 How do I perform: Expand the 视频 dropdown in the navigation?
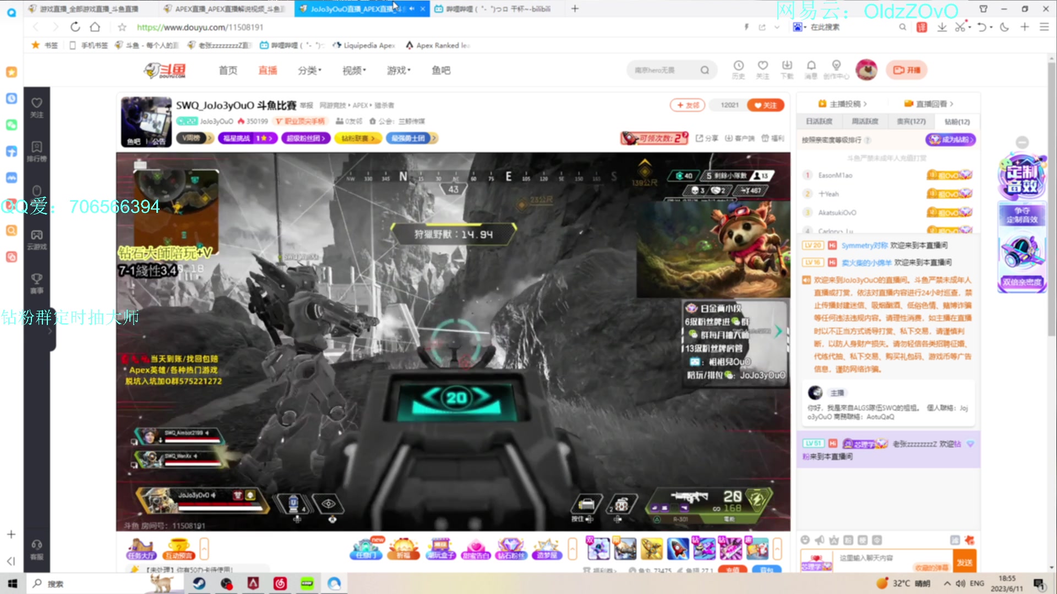click(x=354, y=70)
